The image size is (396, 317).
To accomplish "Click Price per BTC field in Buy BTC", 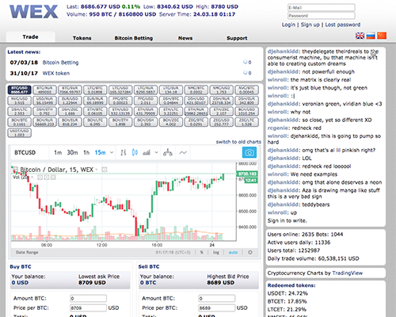I will [x=88, y=307].
